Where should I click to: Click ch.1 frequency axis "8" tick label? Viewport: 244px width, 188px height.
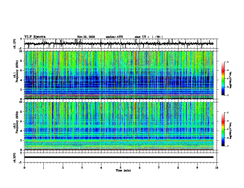pos(22,61)
